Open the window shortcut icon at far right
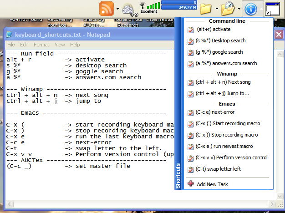 (x=273, y=9)
